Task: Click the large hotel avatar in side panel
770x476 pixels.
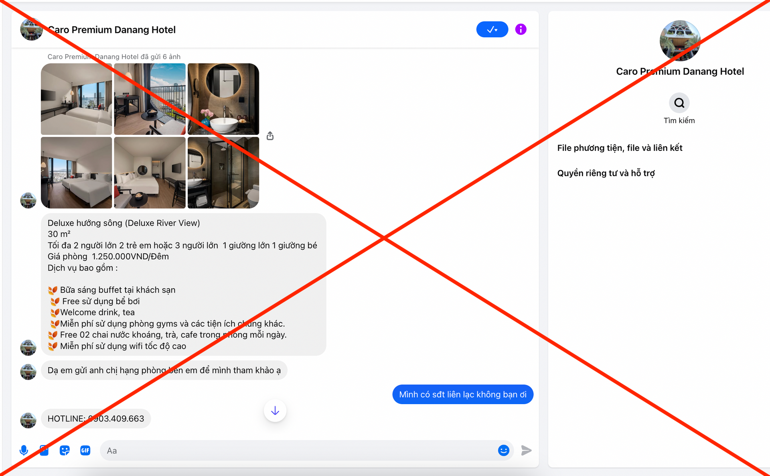Action: (x=680, y=41)
